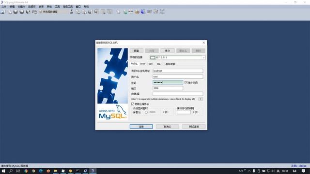Switch to the 高级功能 tab
310x174 pixels.
[x=170, y=64]
